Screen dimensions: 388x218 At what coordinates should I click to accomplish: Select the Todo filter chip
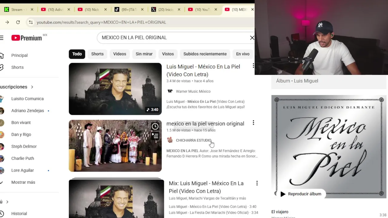click(77, 54)
